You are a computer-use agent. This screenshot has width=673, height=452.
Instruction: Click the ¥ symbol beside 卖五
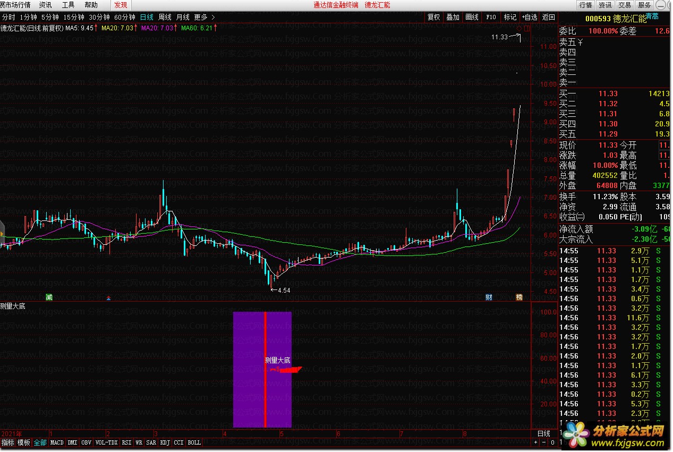click(580, 42)
